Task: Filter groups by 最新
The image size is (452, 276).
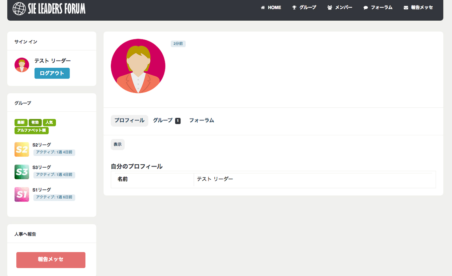Action: coord(21,123)
